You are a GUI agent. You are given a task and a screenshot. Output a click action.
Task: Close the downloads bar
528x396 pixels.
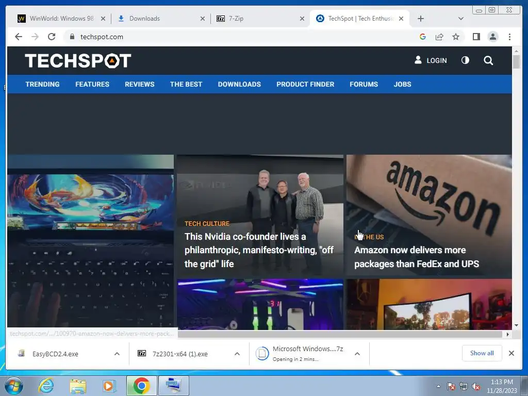click(511, 353)
